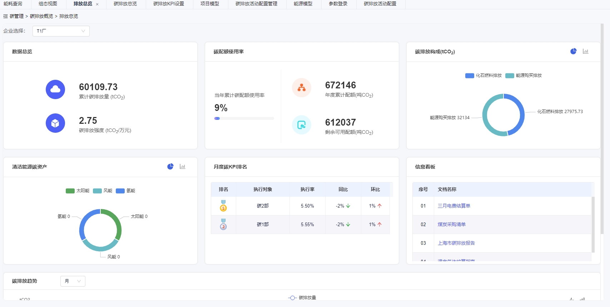Open the 能源模型 tab
Screen dimensions: 610x307
[303, 4]
